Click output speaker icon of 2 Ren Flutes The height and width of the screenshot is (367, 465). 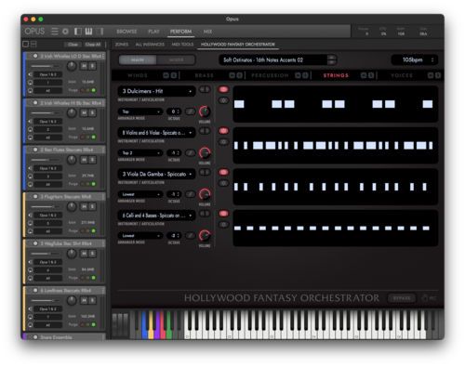(30, 168)
